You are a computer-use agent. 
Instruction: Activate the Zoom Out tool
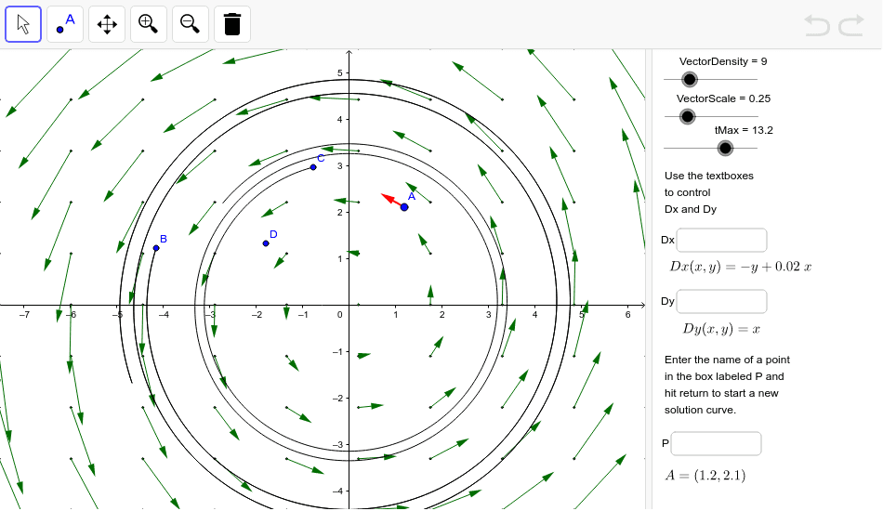(190, 24)
